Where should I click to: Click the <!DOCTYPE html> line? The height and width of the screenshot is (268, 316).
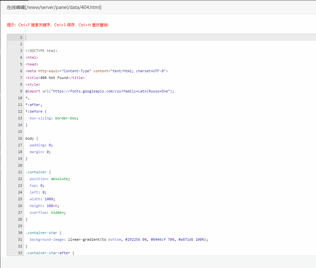click(41, 51)
